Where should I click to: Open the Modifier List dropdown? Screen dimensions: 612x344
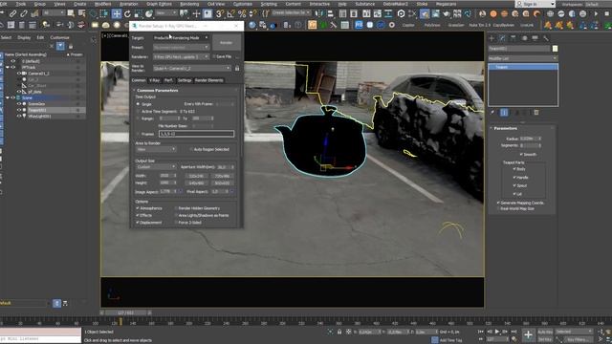[523, 58]
